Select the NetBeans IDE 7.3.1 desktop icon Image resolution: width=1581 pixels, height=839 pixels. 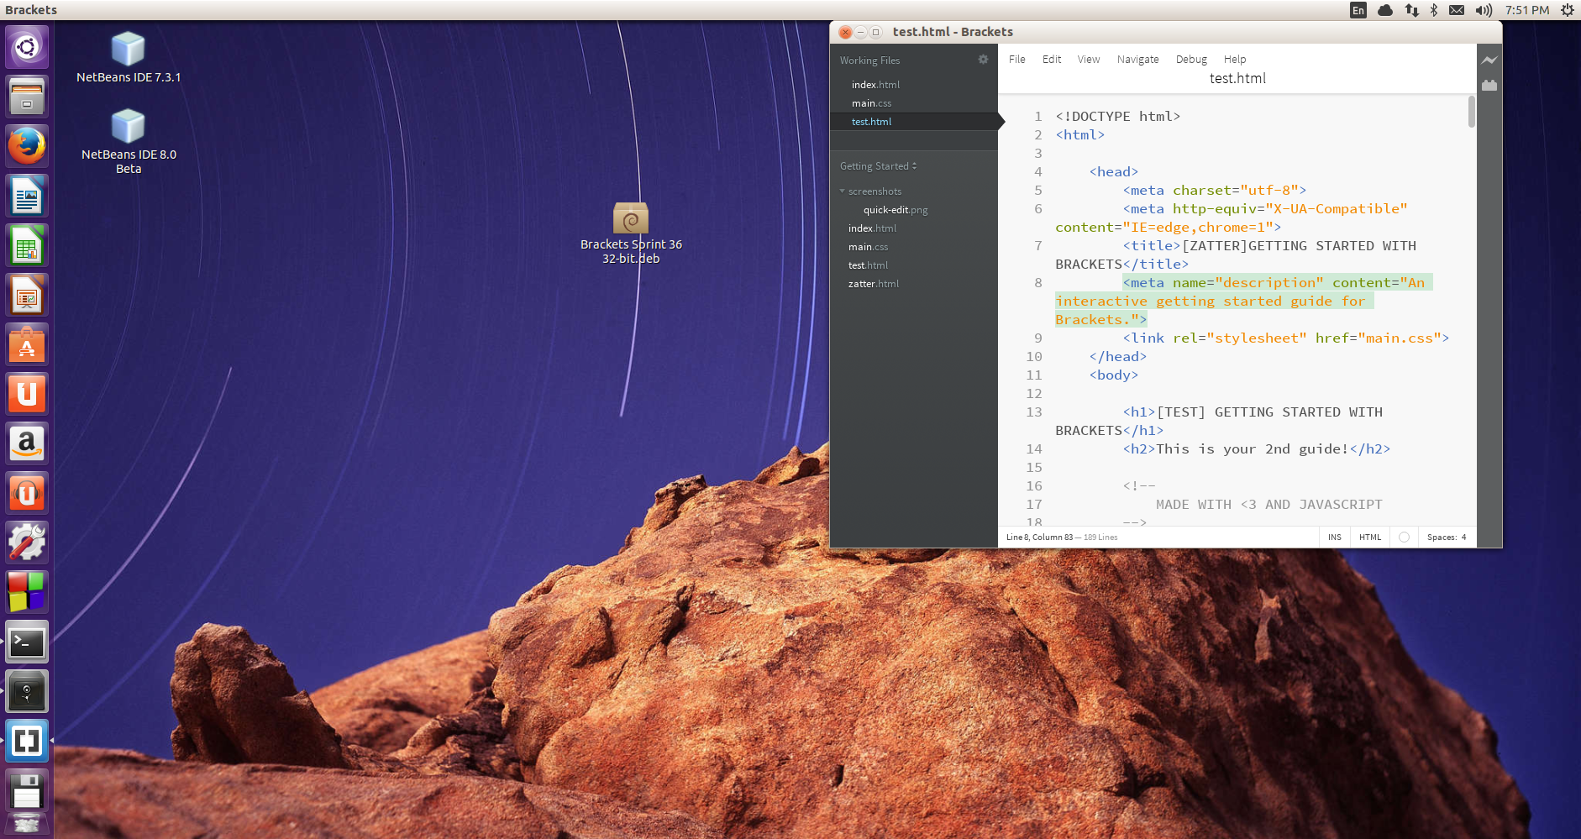coord(129,57)
